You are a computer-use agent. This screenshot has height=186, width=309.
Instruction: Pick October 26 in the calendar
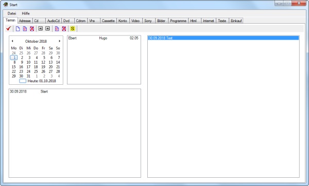click(x=43, y=71)
